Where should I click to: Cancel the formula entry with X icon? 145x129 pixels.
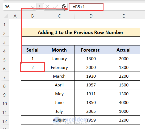[x=47, y=7]
